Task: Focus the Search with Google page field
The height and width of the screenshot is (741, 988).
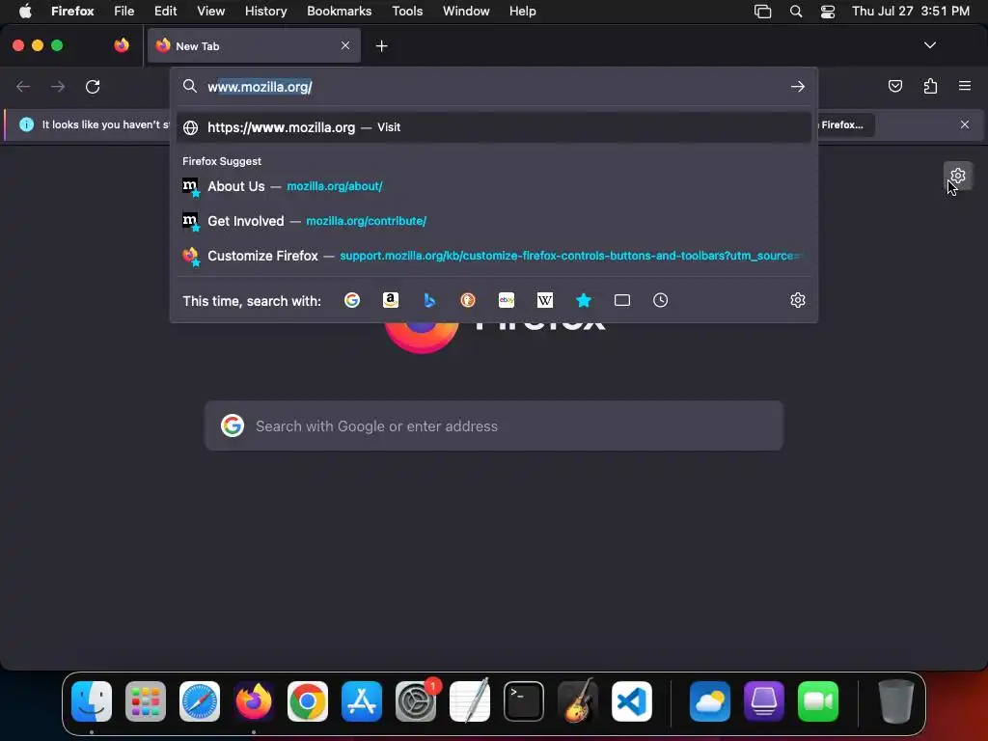Action: [494, 425]
